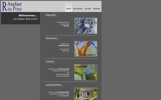Open the BIOGRAPHIE menu item

click(x=78, y=9)
